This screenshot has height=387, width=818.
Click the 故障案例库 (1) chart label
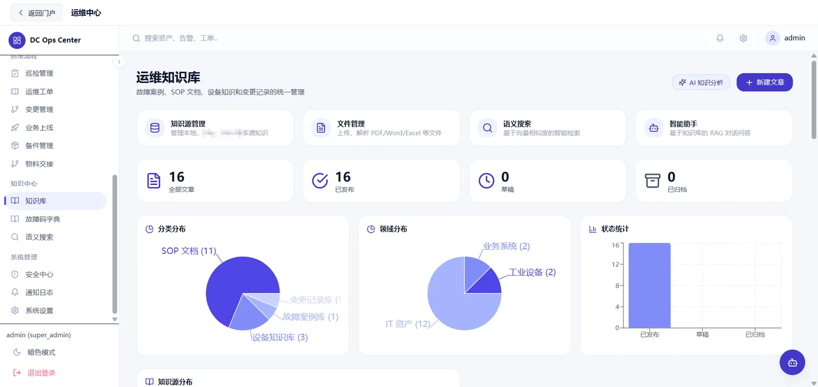point(310,317)
